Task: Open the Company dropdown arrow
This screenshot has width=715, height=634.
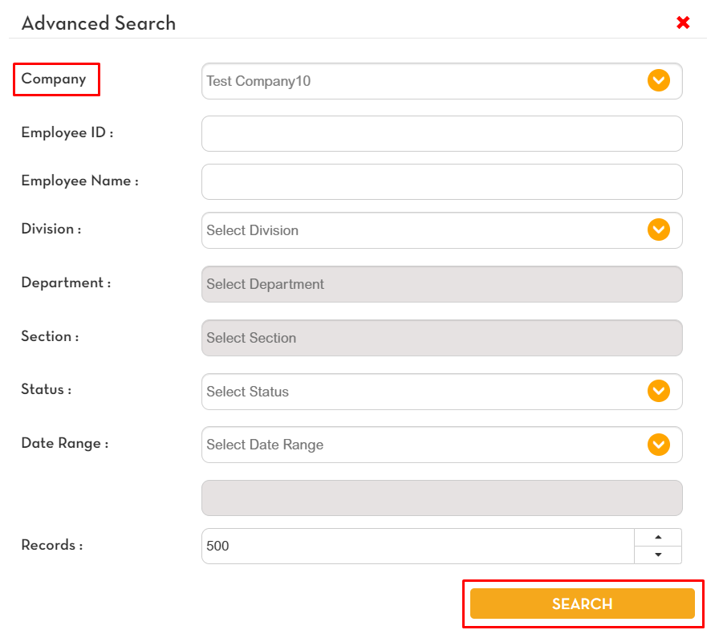Action: (x=659, y=81)
